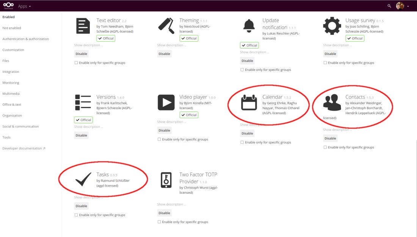Screen dimensions: 417x237
Task: Click the Two Factor TOTP Provider icon
Action: point(166,180)
